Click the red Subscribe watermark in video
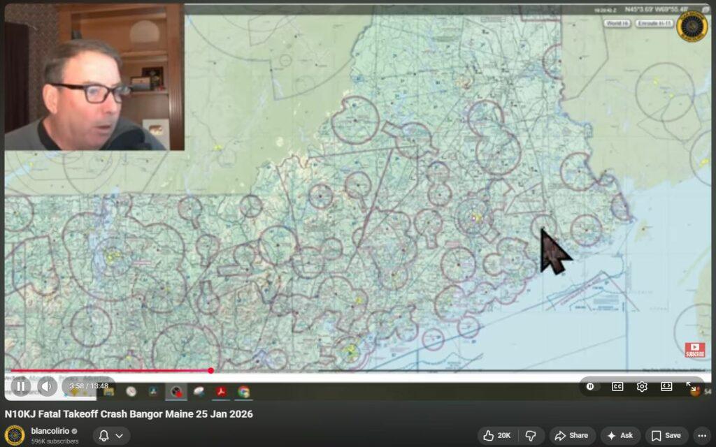This screenshot has width=716, height=447. (694, 349)
